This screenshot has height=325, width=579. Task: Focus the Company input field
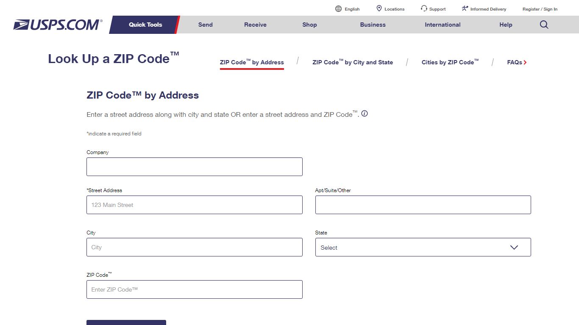click(x=195, y=167)
